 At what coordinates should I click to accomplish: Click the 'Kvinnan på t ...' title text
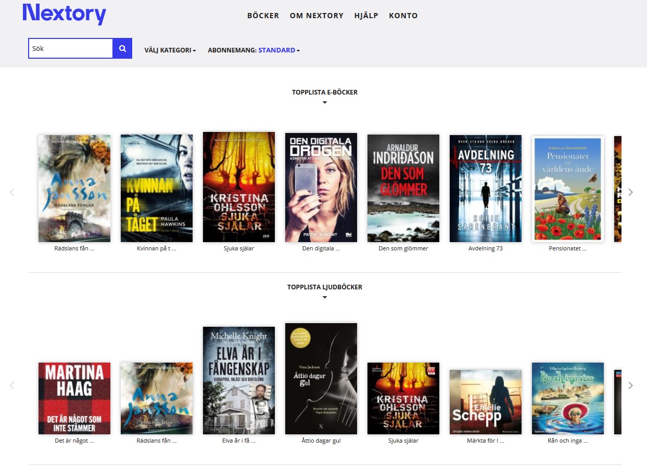[x=157, y=248]
